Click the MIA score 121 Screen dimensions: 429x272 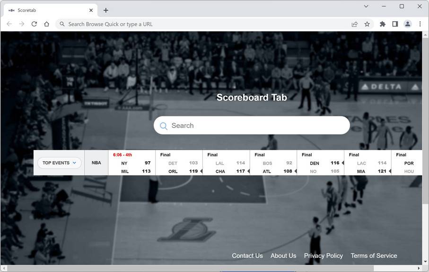(x=382, y=171)
